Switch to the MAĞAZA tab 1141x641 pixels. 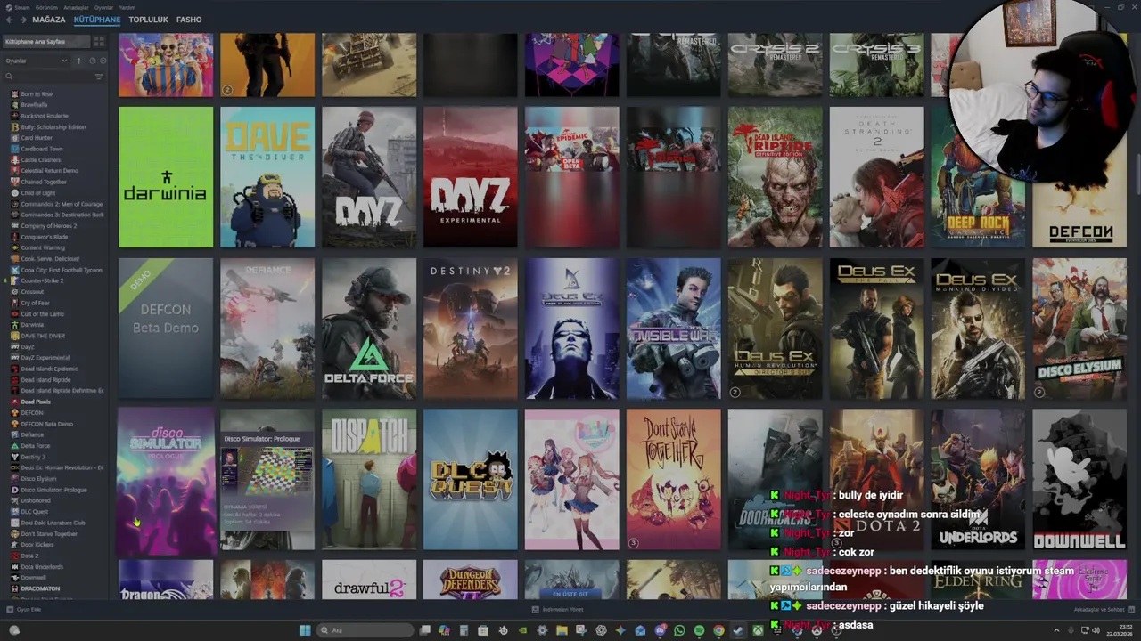[49, 19]
